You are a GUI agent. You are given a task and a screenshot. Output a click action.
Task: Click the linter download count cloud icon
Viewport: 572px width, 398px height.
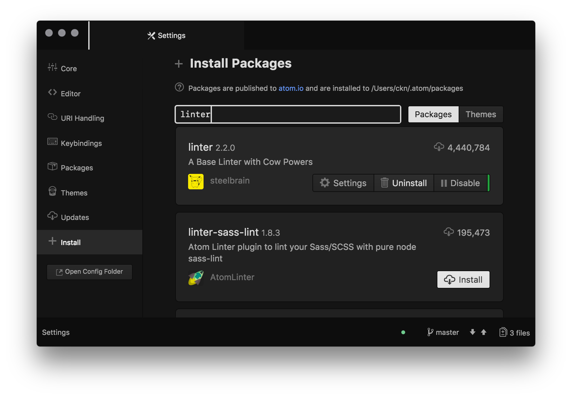pyautogui.click(x=439, y=147)
